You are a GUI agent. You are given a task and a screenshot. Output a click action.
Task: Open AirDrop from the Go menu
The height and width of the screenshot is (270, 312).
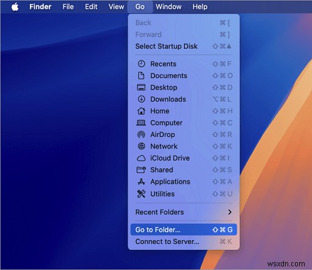(184, 135)
